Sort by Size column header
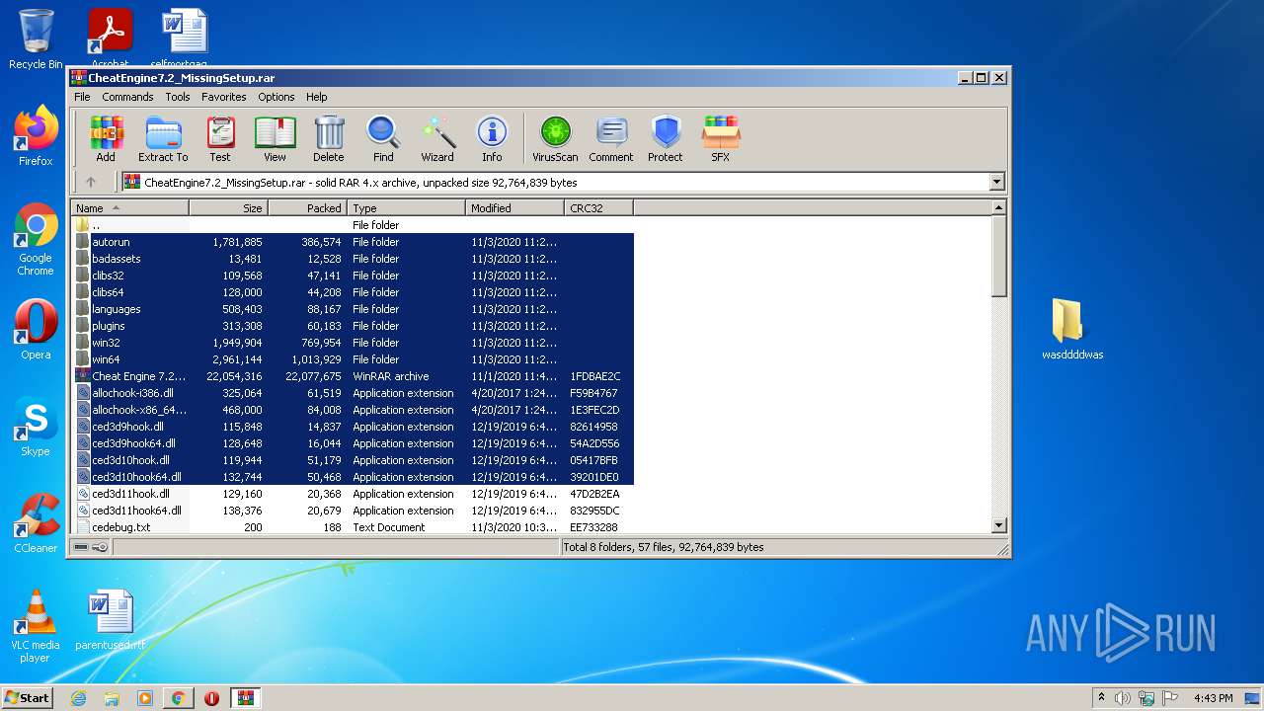This screenshot has height=711, width=1264. pos(228,208)
